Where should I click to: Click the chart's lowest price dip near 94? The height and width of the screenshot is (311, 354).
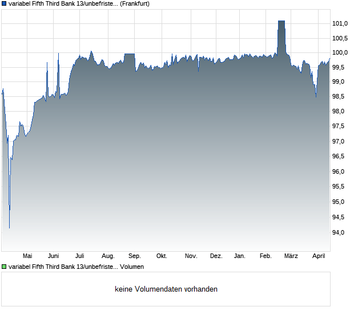(9, 227)
